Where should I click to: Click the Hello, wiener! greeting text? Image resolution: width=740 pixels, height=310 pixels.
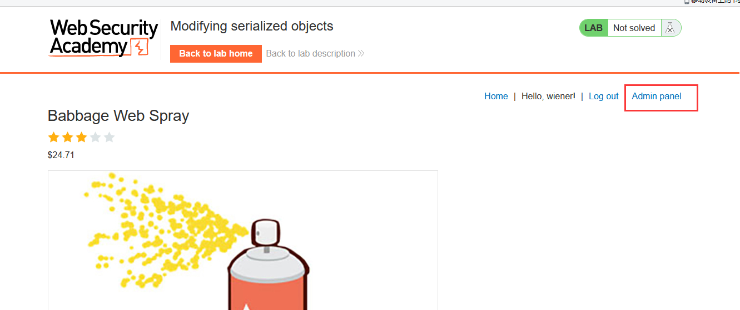[548, 96]
